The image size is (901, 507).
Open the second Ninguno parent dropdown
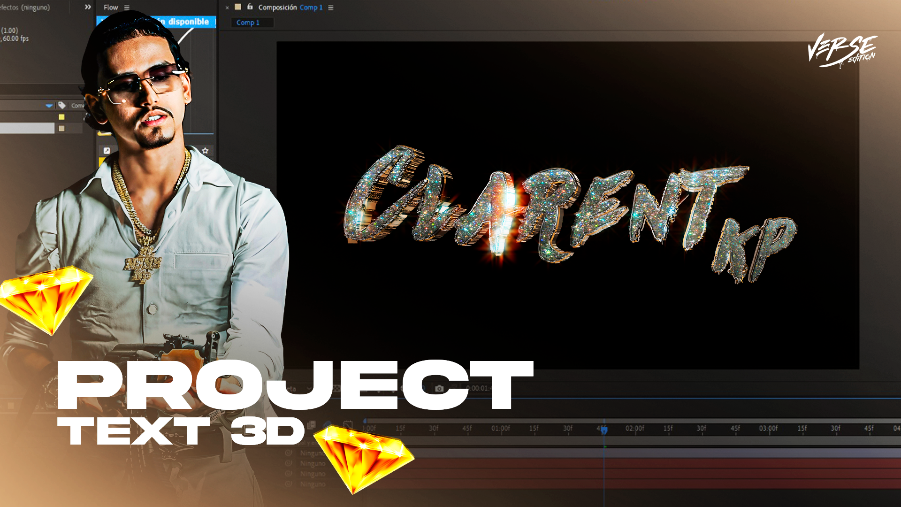click(x=313, y=463)
